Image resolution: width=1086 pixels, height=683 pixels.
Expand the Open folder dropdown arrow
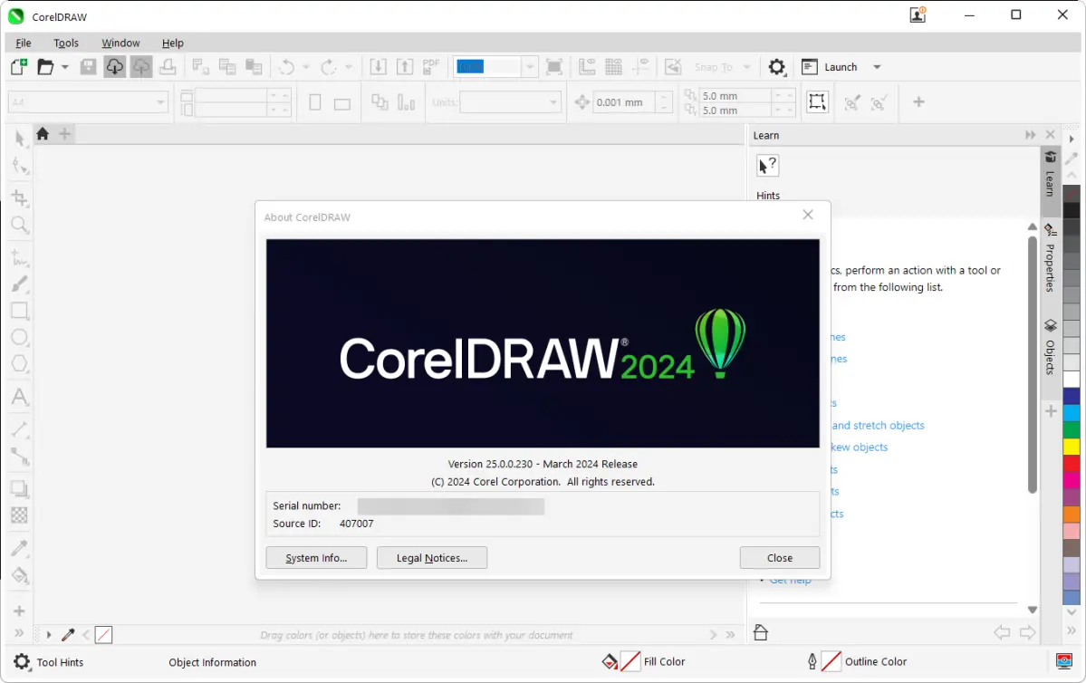pos(64,67)
